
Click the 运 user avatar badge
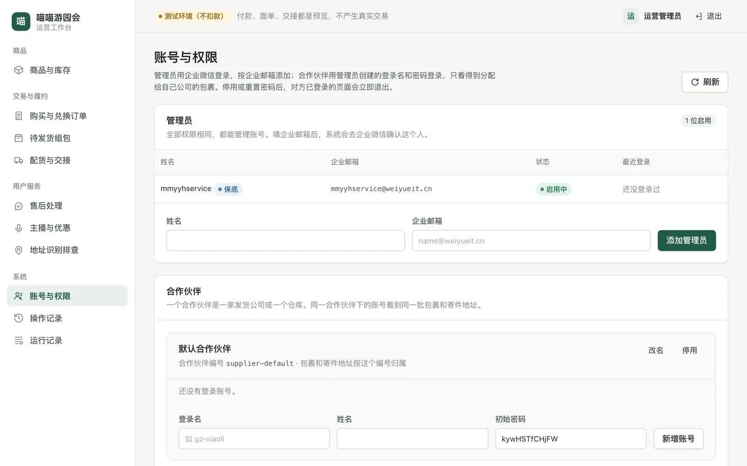pos(631,16)
